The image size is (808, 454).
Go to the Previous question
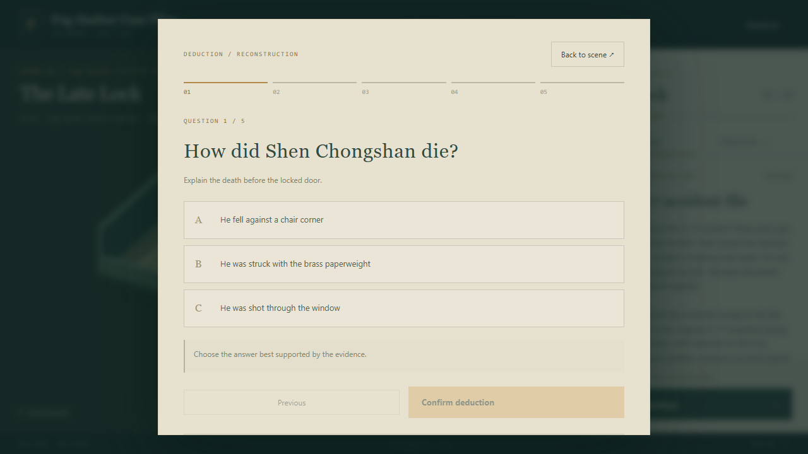pyautogui.click(x=292, y=402)
